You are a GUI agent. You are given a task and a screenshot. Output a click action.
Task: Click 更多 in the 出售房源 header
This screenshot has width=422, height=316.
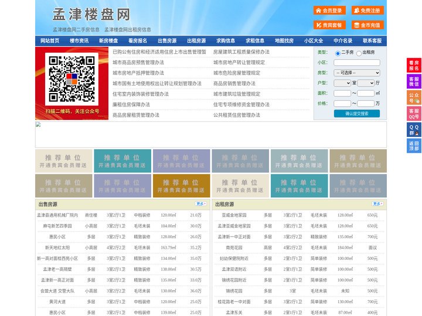201,204
